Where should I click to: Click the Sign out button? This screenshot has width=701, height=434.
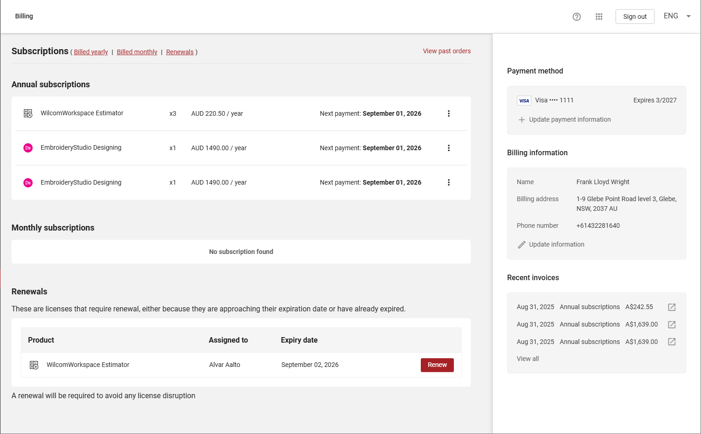(x=635, y=17)
